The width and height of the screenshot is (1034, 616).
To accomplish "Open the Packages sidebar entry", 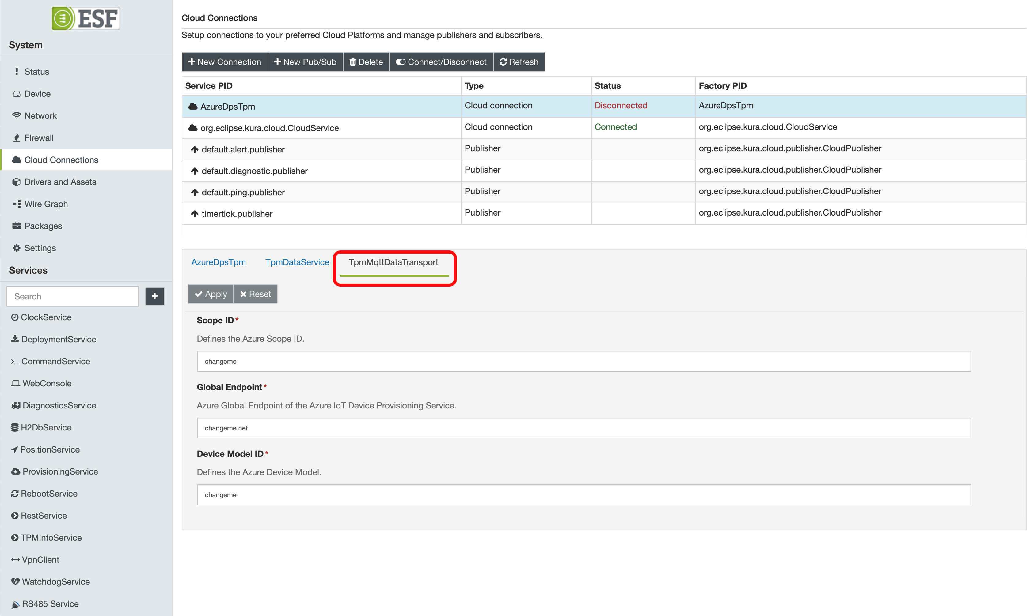I will point(86,226).
